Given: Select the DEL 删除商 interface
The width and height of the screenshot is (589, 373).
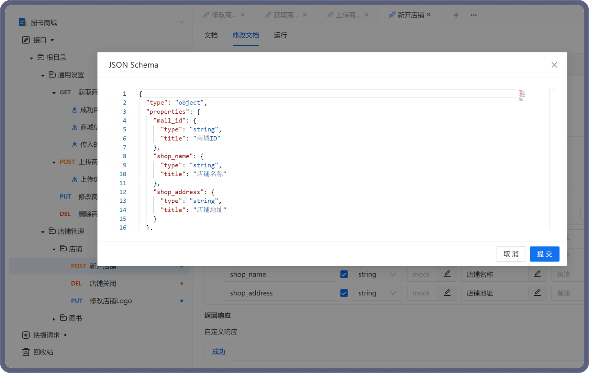Looking at the screenshot, I should tap(79, 214).
